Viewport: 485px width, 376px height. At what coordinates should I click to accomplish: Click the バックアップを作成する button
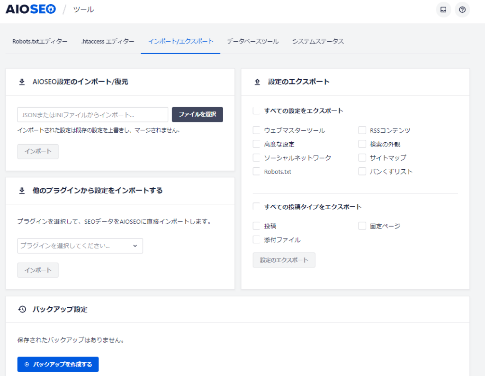[58, 364]
